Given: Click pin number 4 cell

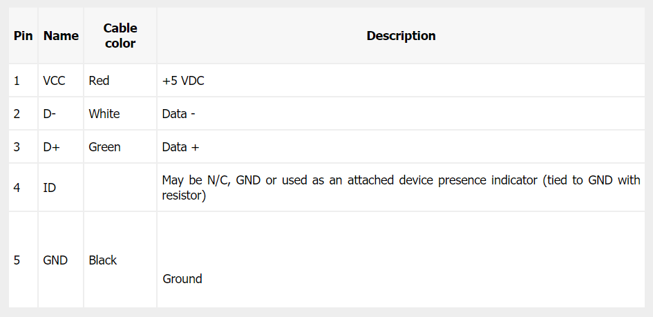Looking at the screenshot, I should coord(17,188).
